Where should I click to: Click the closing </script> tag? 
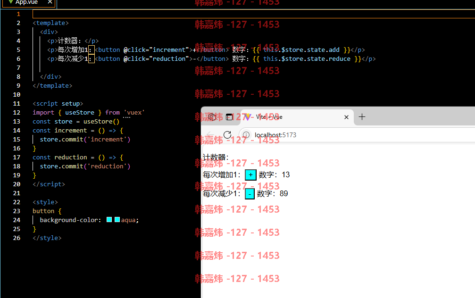click(49, 184)
